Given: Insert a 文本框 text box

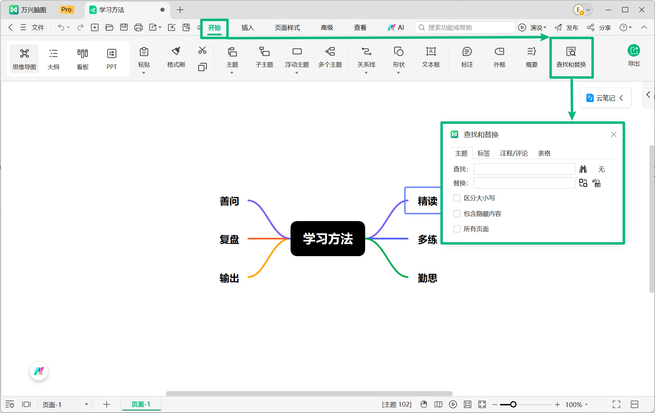Looking at the screenshot, I should pos(431,57).
